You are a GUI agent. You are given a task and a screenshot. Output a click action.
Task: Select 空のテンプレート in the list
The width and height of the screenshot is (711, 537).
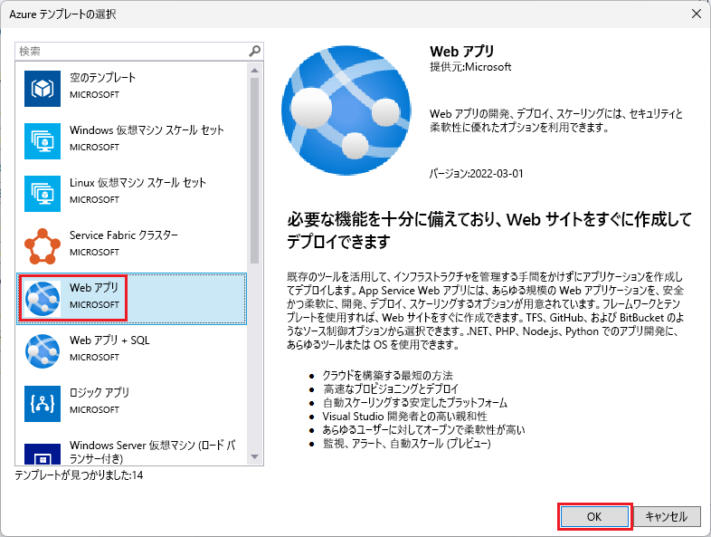pyautogui.click(x=131, y=89)
